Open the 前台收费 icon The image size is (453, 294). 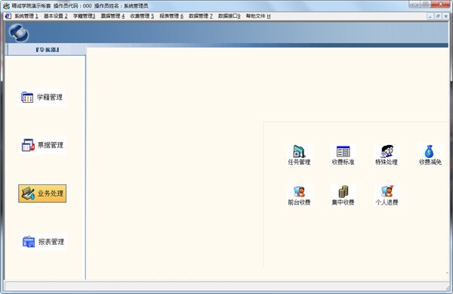pyautogui.click(x=299, y=196)
